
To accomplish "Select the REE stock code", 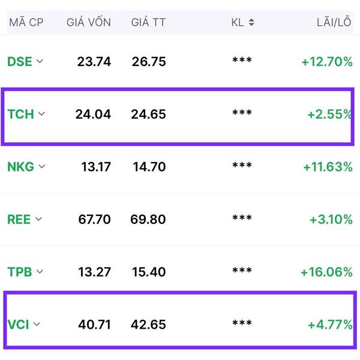I will (19, 219).
